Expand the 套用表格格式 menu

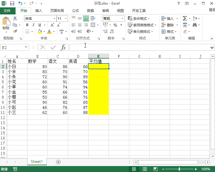point(142,25)
